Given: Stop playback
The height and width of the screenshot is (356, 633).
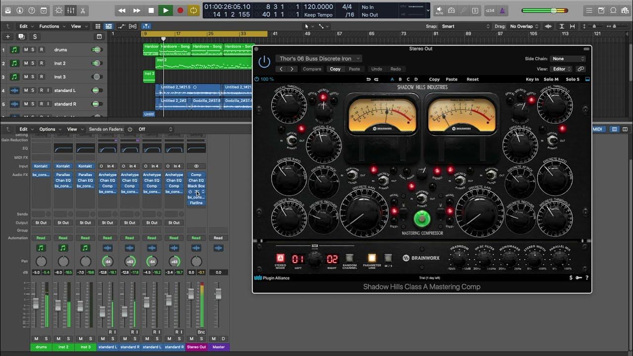Looking at the screenshot, I should click(151, 10).
